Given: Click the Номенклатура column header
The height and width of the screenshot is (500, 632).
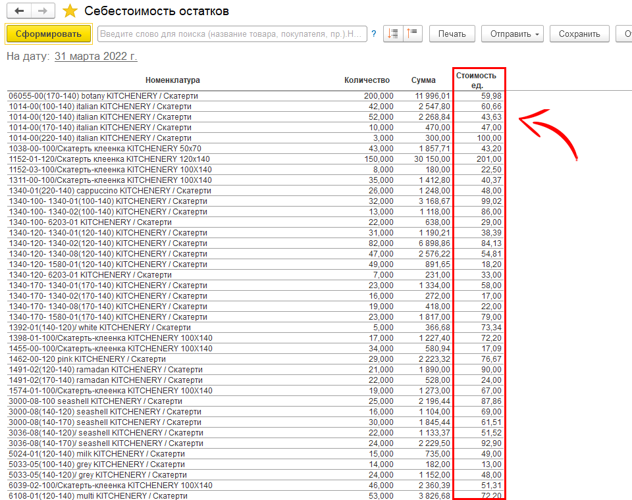Looking at the screenshot, I should pyautogui.click(x=172, y=80).
